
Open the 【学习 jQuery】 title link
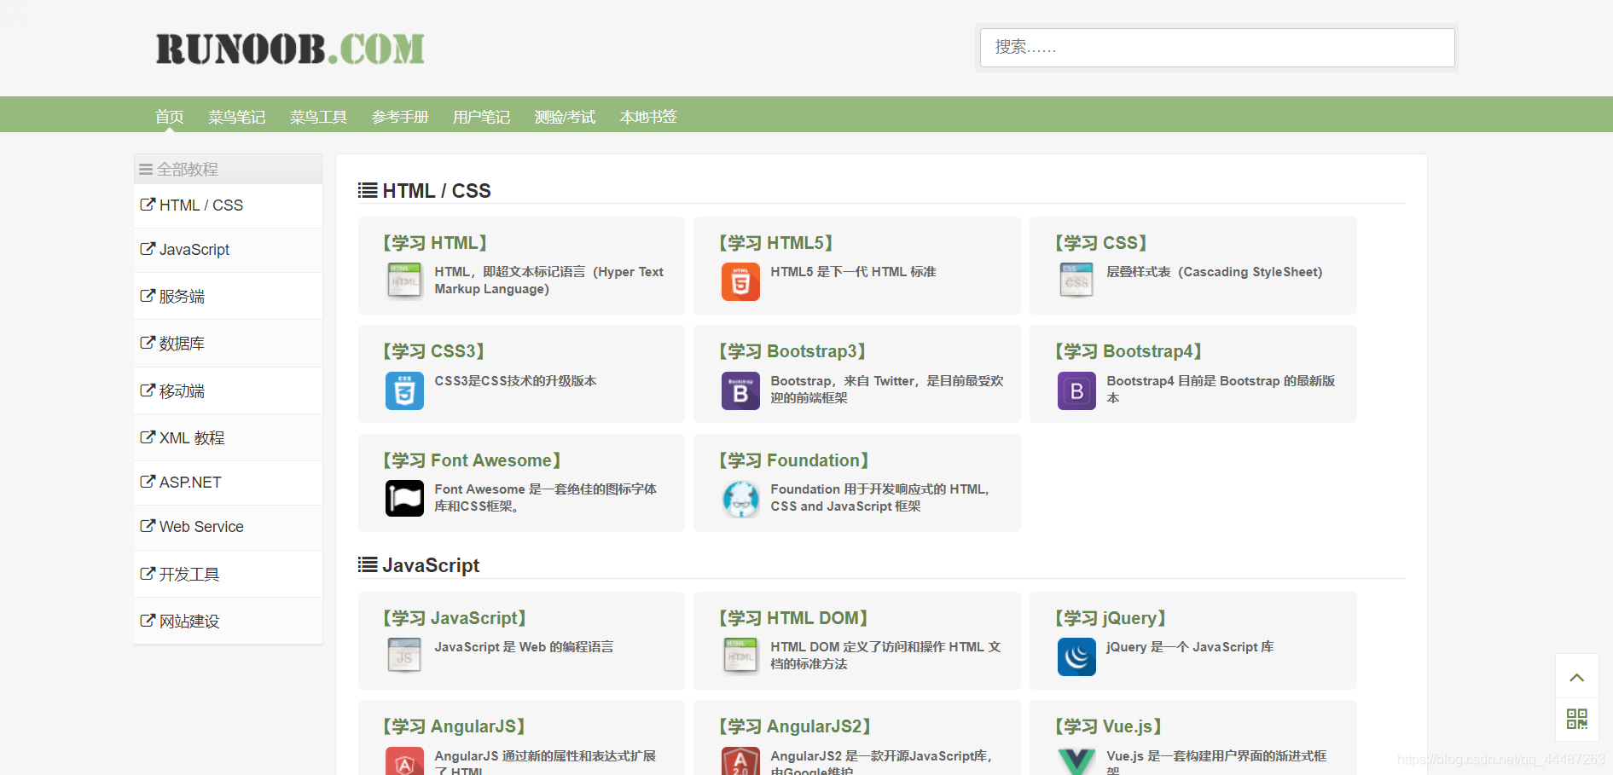(x=1111, y=618)
